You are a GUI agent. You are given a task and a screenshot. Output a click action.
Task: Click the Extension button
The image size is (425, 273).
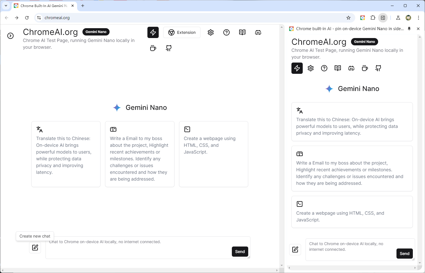pos(182,32)
